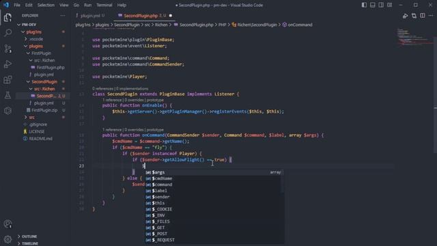Viewport: 437px width, 246px height.
Task: Open editor More Actions ellipsis
Action: tap(431, 16)
